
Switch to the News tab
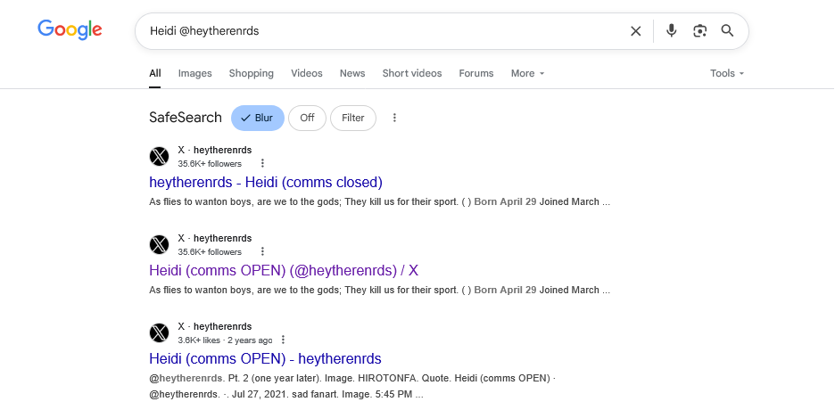coord(352,73)
